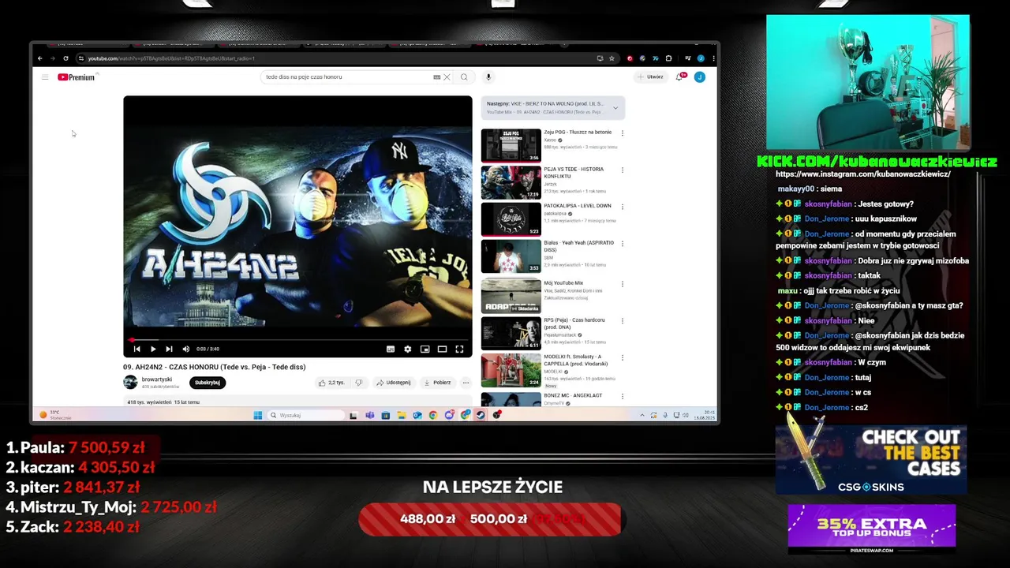Bookmark this page with the star icon
1010x568 pixels.
pos(612,58)
